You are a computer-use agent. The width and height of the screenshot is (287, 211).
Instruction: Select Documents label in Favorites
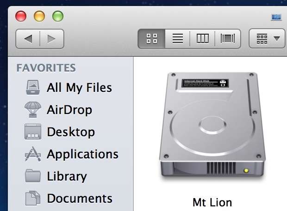pos(80,199)
